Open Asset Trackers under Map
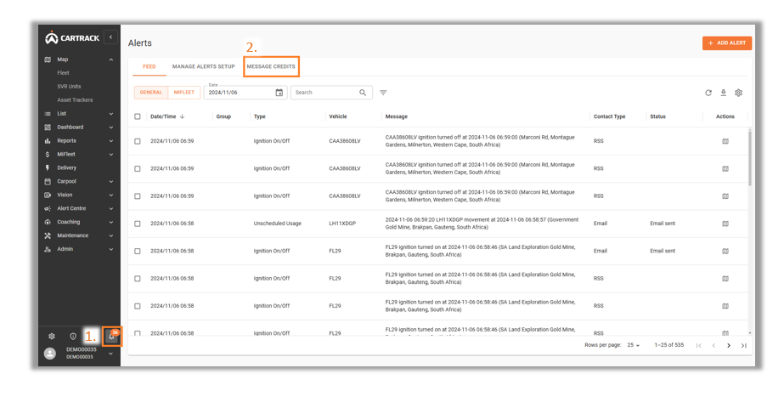This screenshot has width=784, height=408. click(x=75, y=100)
